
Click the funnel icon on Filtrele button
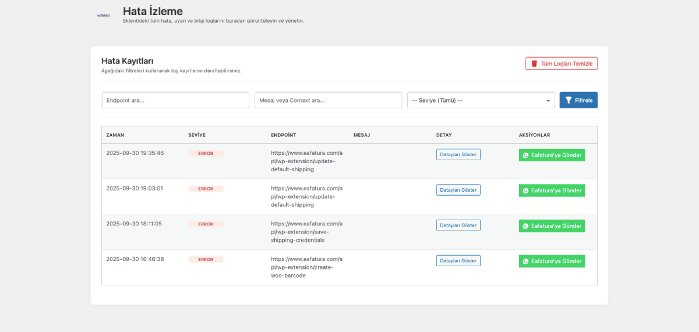(569, 100)
